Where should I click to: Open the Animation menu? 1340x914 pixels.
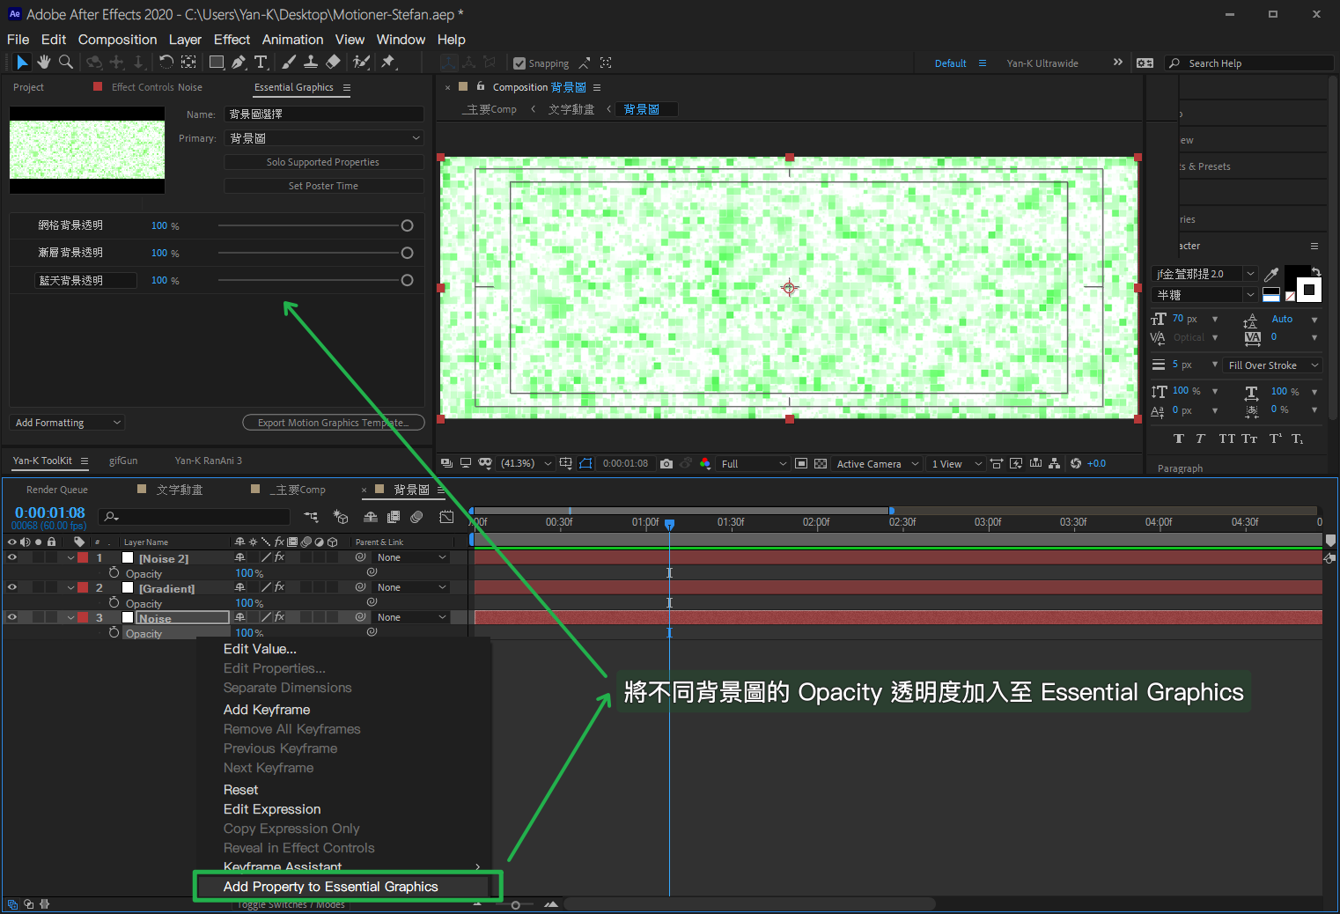point(292,40)
